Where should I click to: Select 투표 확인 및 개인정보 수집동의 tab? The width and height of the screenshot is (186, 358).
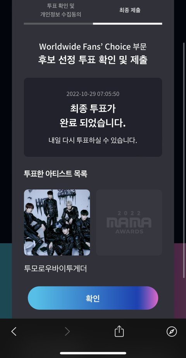[61, 10]
